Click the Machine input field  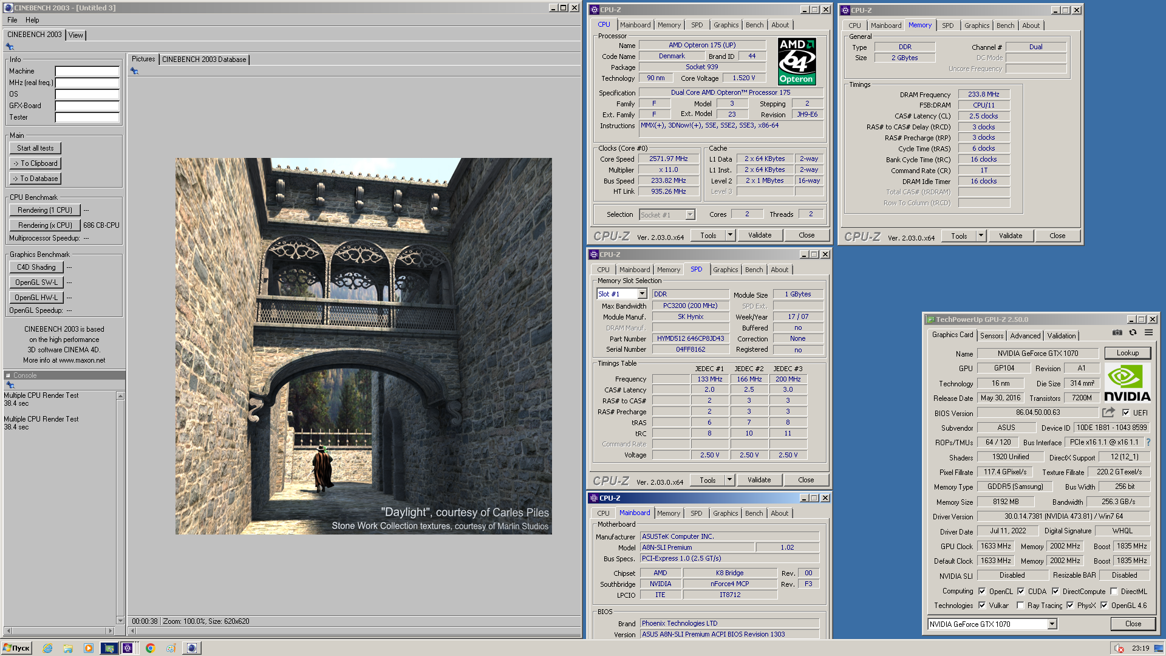point(87,71)
